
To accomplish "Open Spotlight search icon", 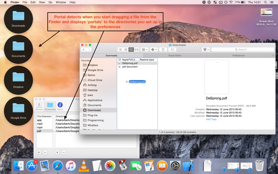I will point(265,2).
